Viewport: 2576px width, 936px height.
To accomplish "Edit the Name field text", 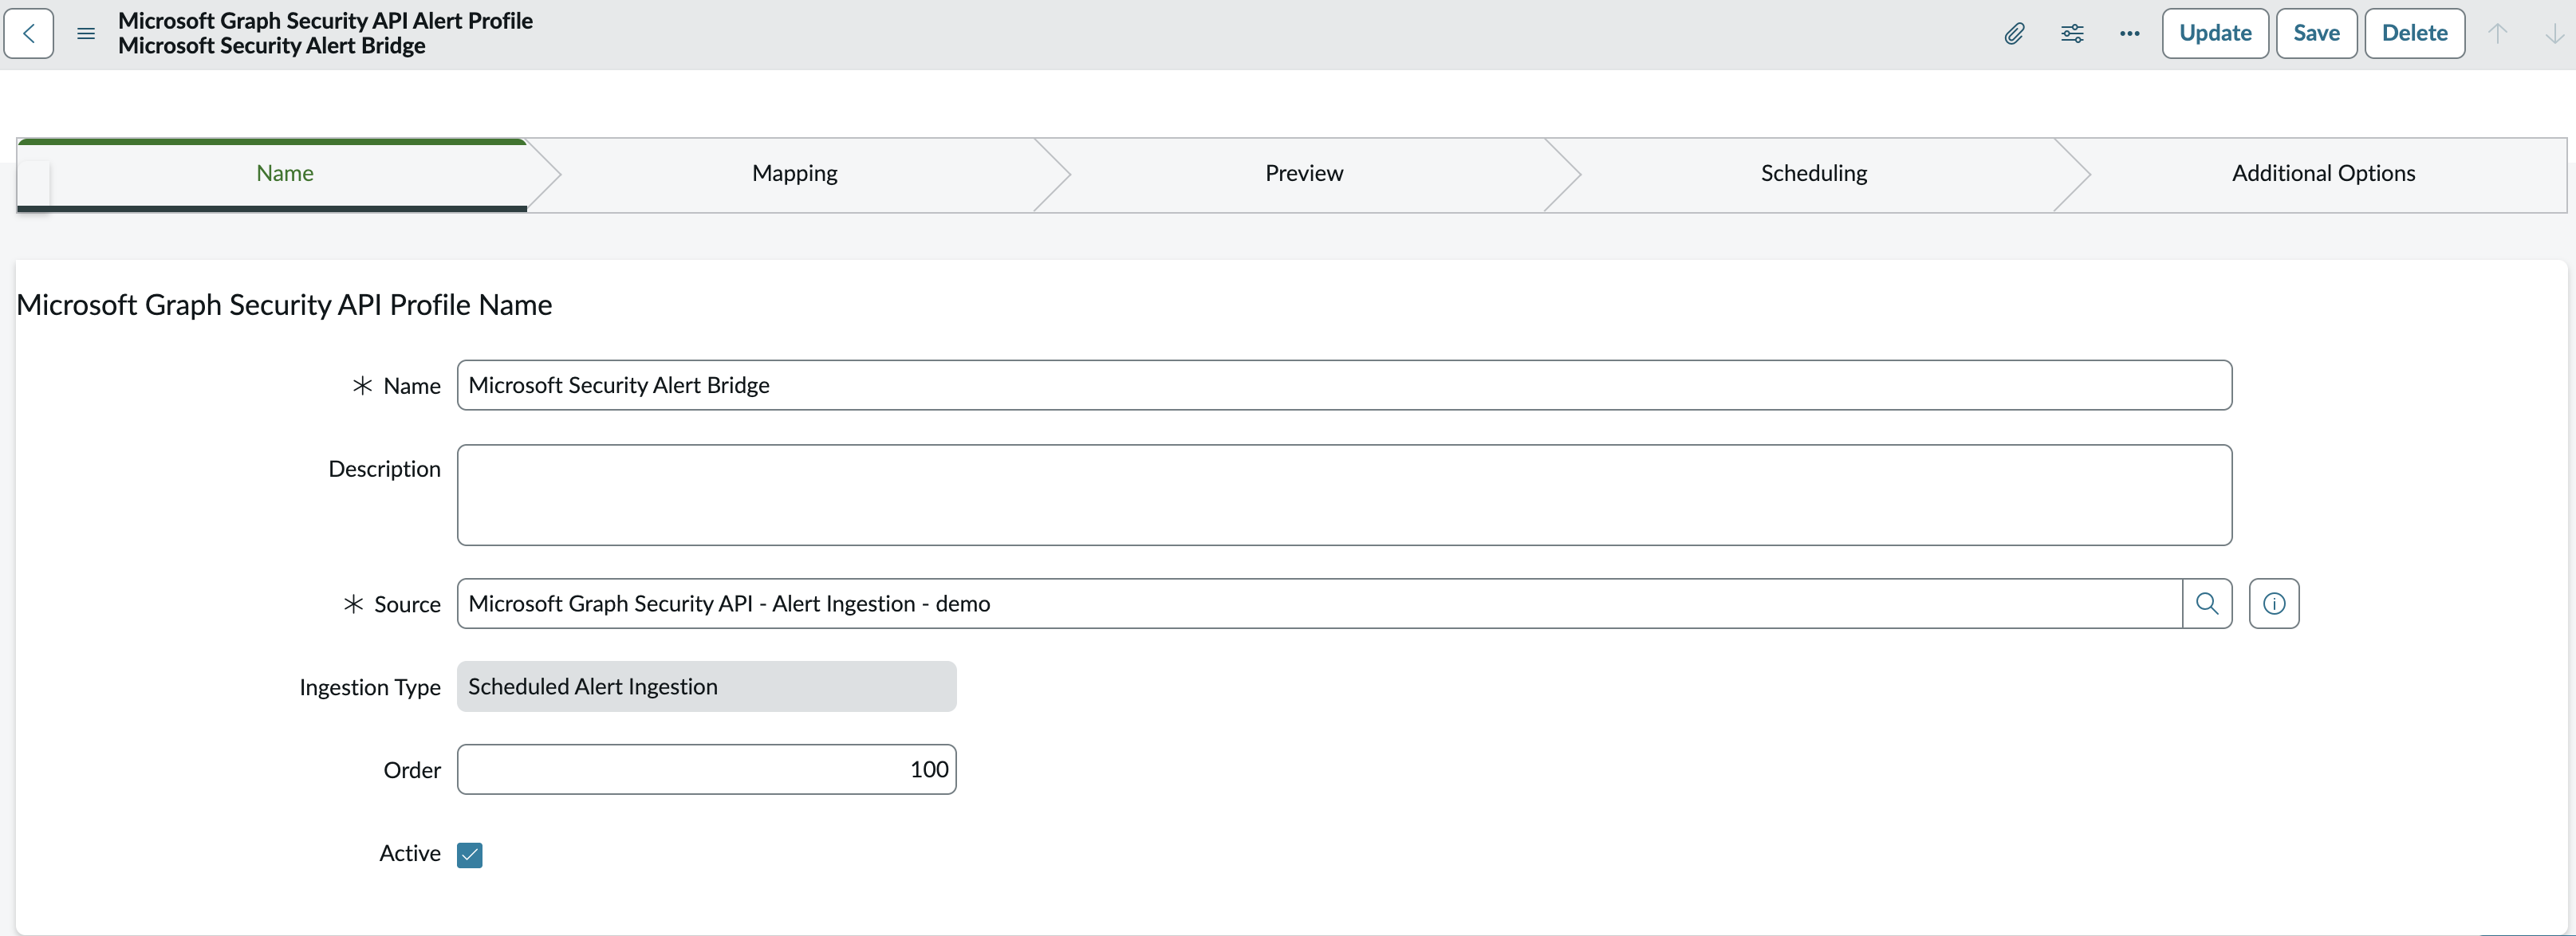I will coord(1344,385).
